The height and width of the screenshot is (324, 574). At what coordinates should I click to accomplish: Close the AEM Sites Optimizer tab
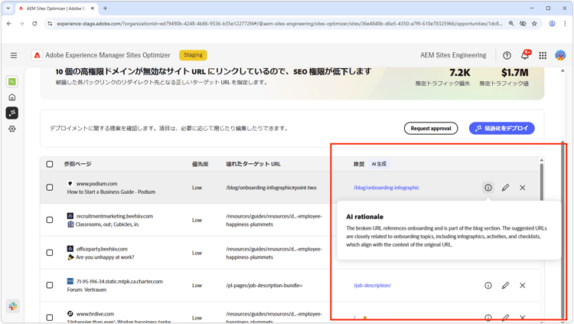93,8
